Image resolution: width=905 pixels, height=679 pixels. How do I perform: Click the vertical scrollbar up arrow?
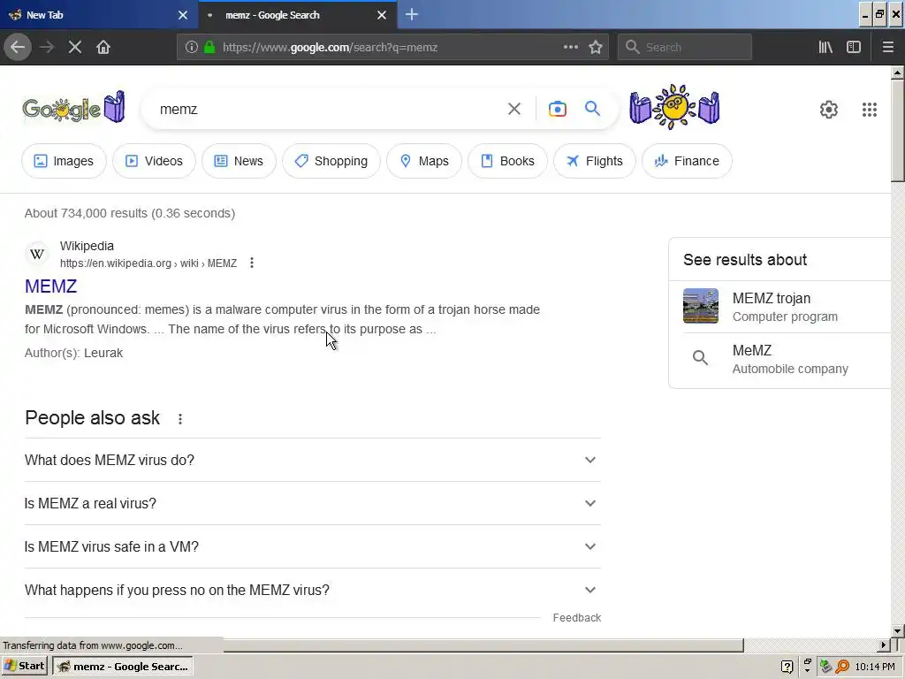[897, 72]
